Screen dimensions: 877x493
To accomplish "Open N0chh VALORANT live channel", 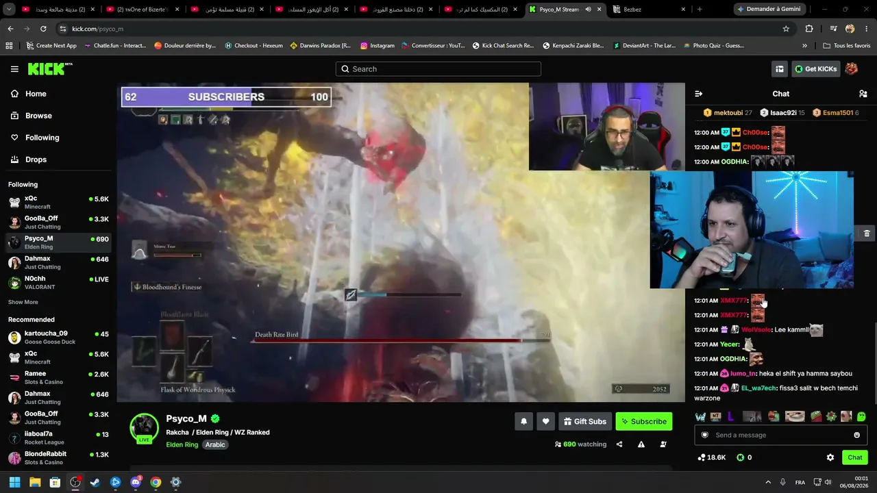I will 58,283.
